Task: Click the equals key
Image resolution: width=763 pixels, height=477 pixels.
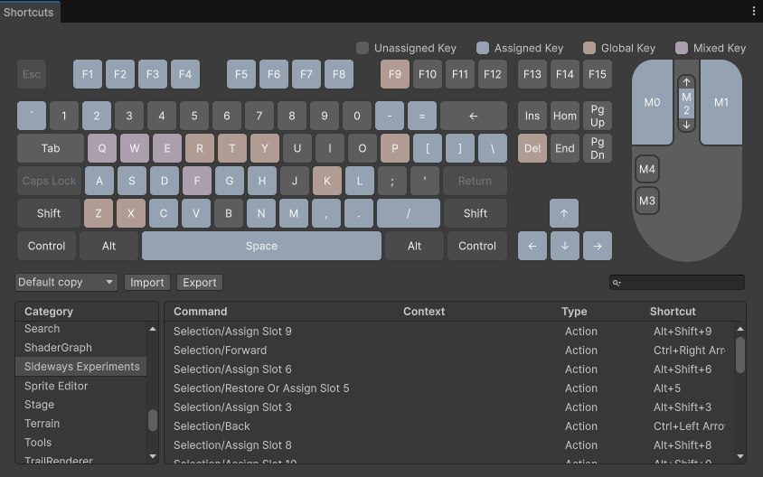Action: click(x=422, y=116)
